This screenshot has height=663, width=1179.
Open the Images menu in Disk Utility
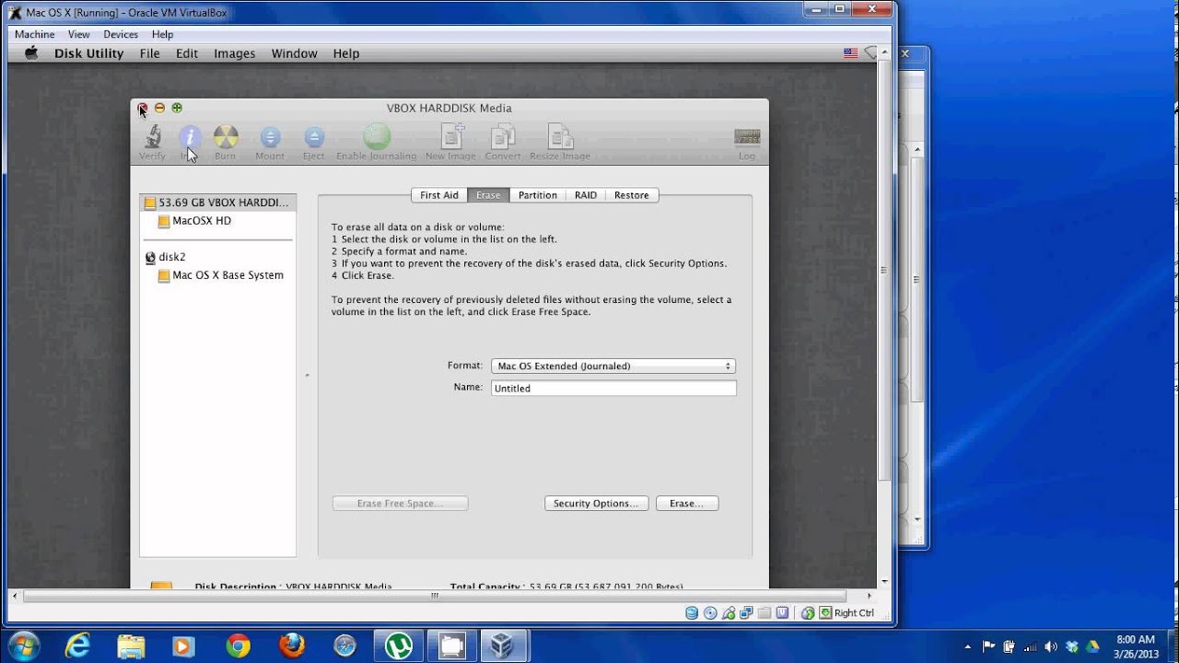tap(235, 53)
